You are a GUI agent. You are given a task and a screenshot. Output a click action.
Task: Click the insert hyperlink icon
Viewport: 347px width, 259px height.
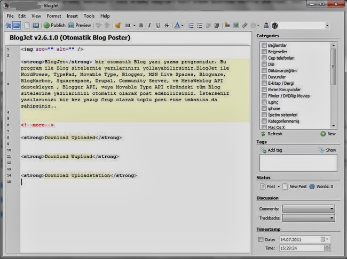tap(227, 26)
